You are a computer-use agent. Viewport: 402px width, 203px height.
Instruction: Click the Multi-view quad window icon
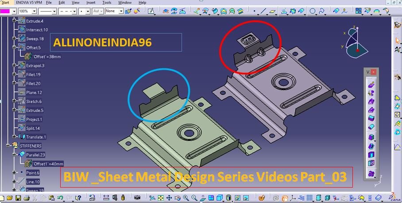pos(211,198)
